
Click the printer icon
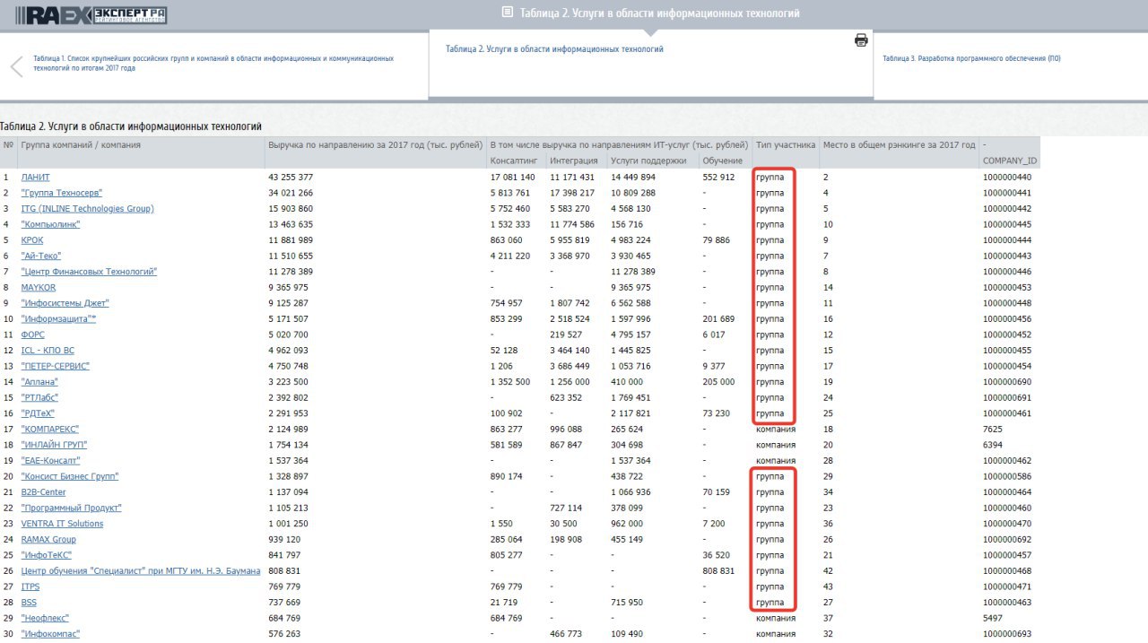861,39
